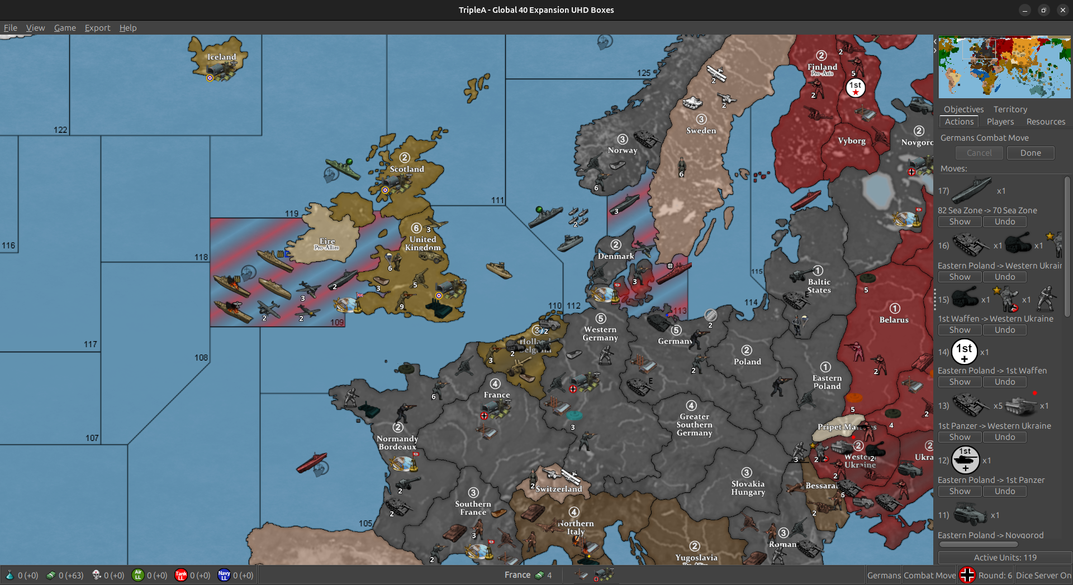Click the submarine icon in move 17

(971, 190)
